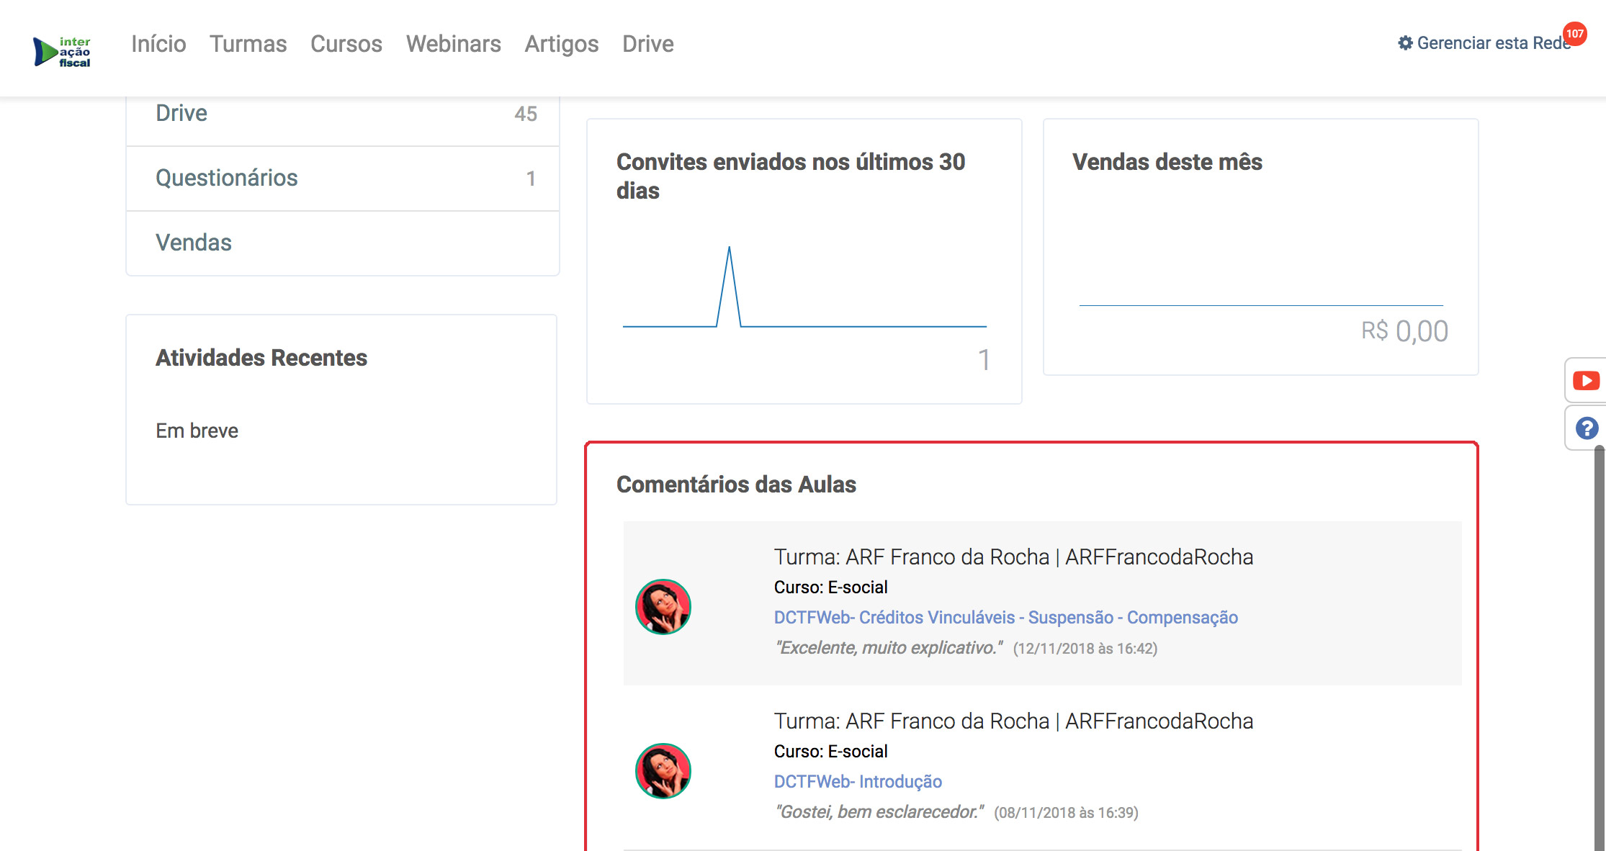Image resolution: width=1606 pixels, height=851 pixels.
Task: Click the Interação Fiscal logo
Action: [62, 52]
